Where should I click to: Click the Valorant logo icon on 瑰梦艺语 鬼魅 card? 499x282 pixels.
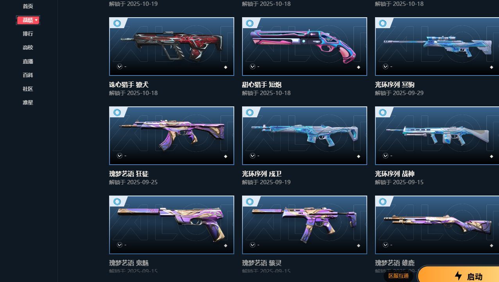(120, 245)
